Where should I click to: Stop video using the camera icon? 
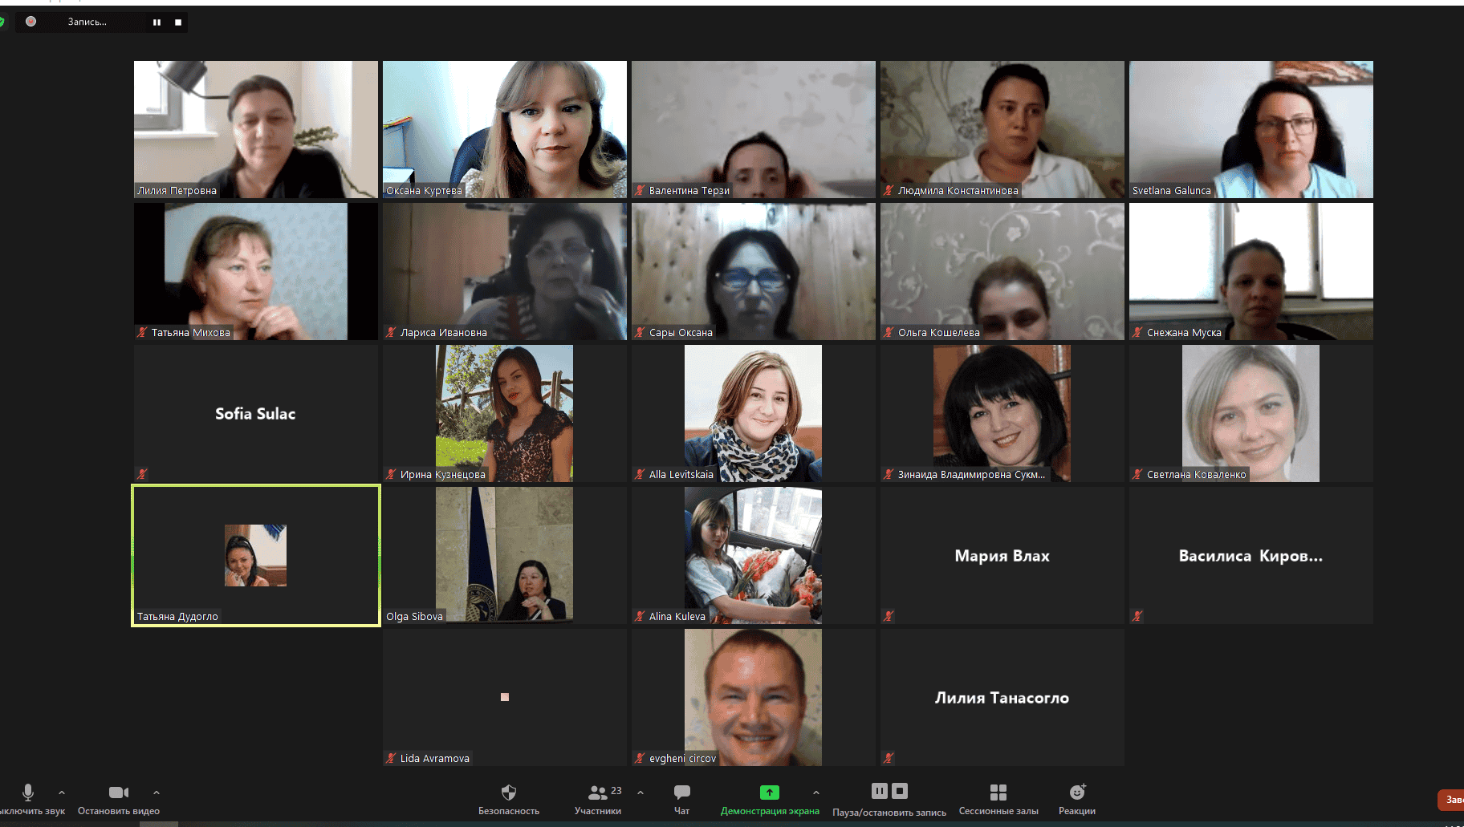point(118,793)
